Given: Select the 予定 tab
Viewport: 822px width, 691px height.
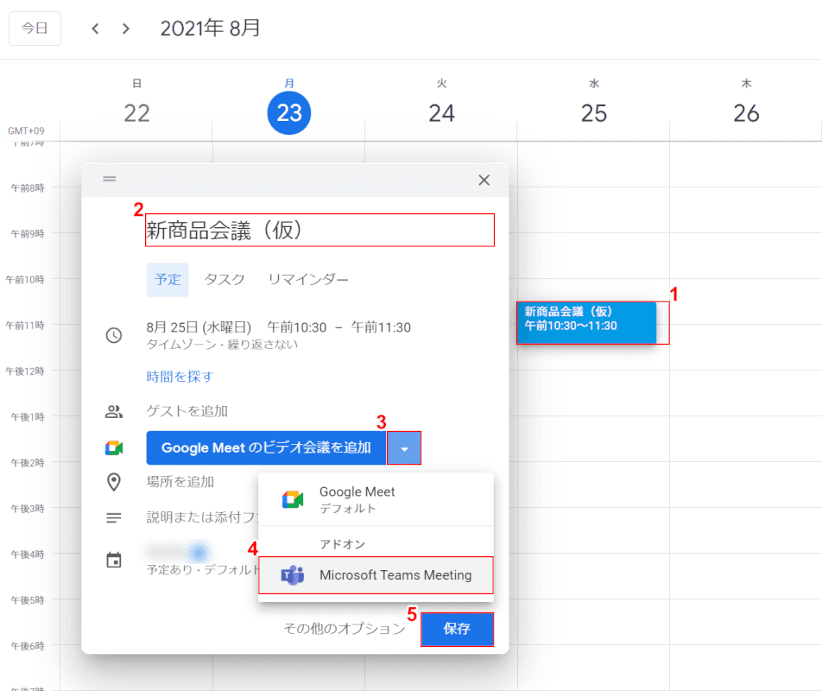Looking at the screenshot, I should (x=168, y=280).
